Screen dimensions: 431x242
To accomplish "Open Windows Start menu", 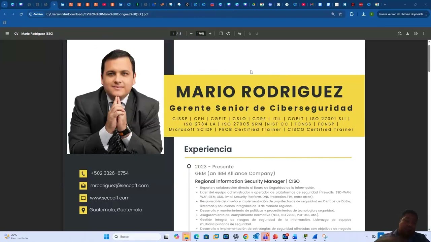I will pos(106,237).
